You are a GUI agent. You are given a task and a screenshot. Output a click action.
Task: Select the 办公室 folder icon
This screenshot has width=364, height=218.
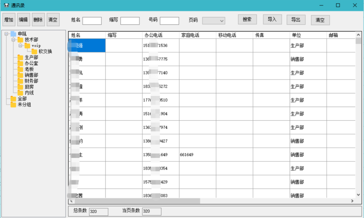coord(21,63)
